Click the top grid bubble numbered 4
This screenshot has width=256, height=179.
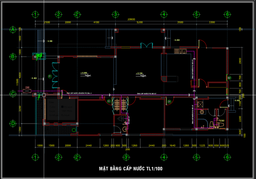164,14
